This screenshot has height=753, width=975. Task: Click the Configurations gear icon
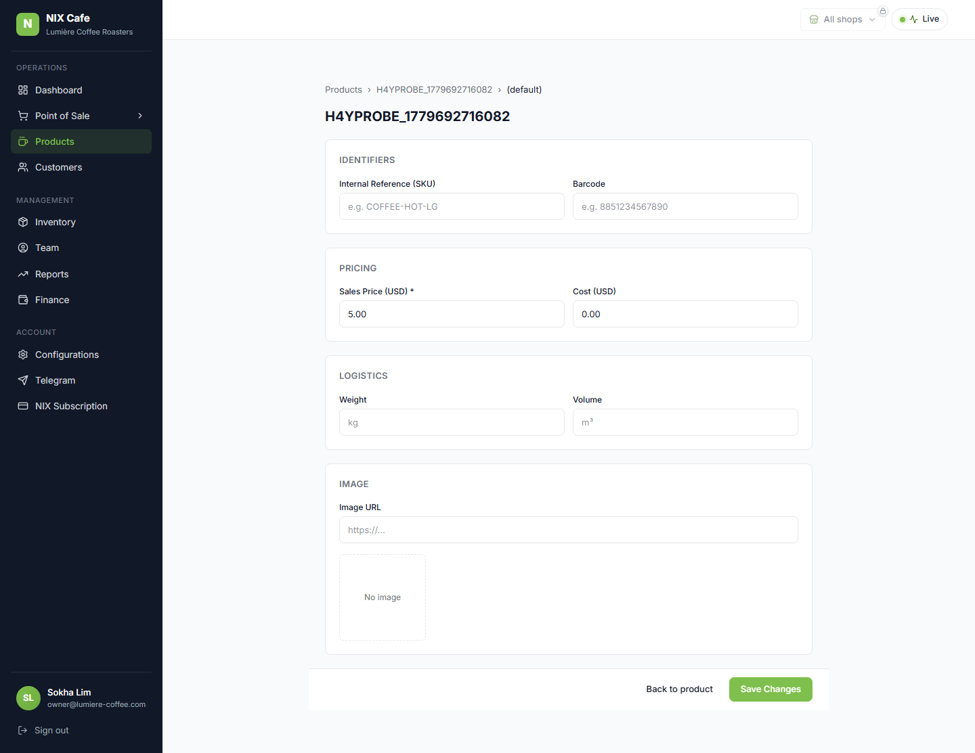(x=23, y=355)
